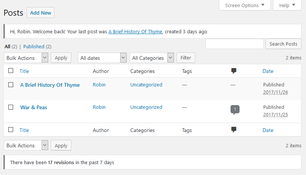Open the bottom Bulk Actions dropdown
306x175 pixels.
pyautogui.click(x=26, y=145)
